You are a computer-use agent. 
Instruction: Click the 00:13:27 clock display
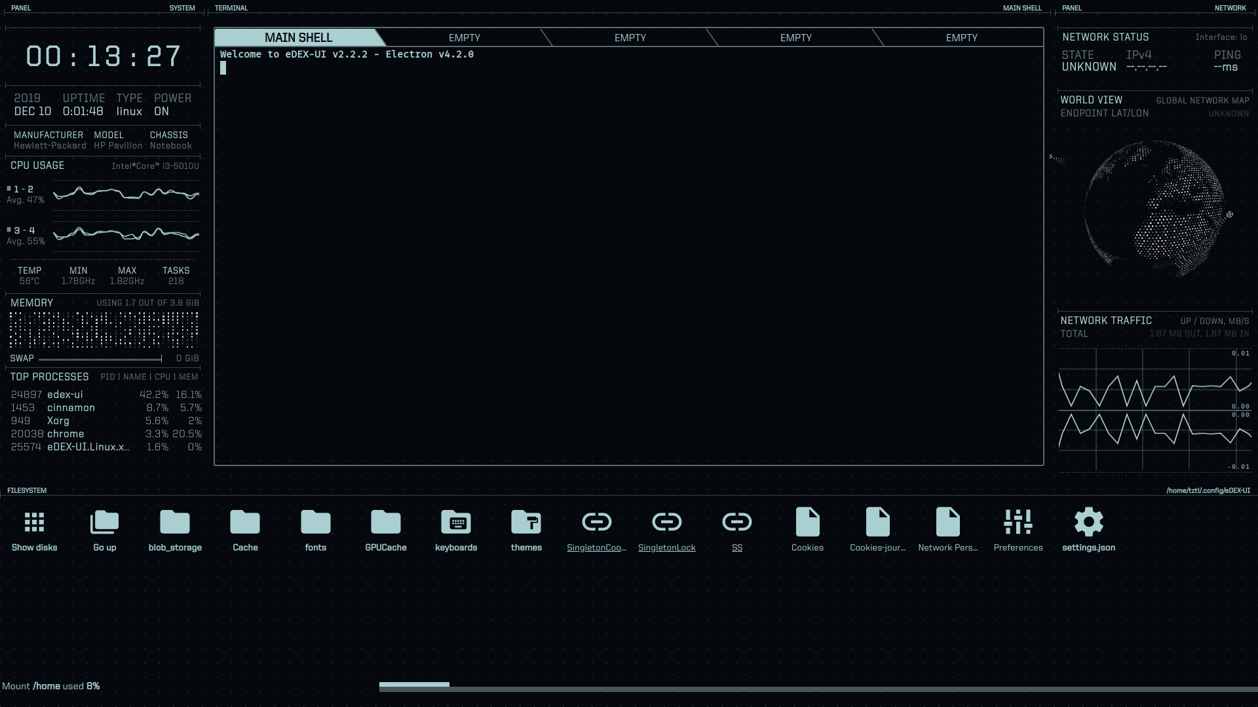click(103, 56)
